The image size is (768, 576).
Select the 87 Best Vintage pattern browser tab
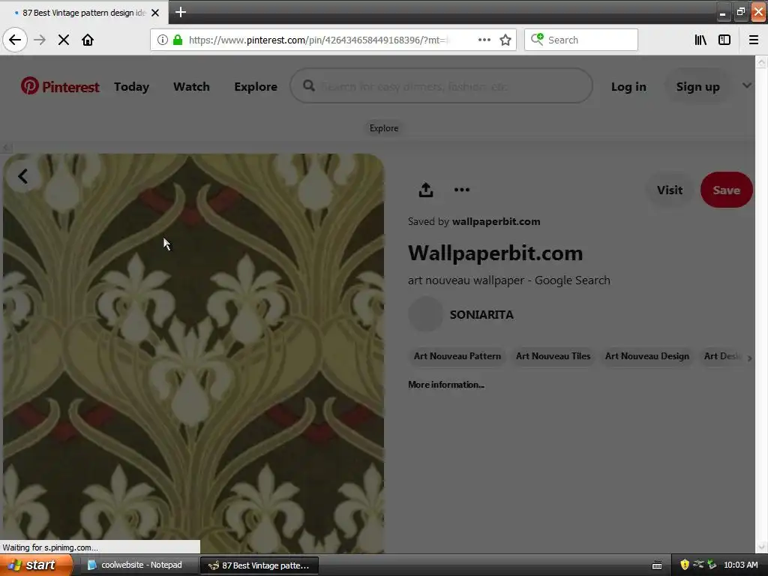click(x=84, y=12)
